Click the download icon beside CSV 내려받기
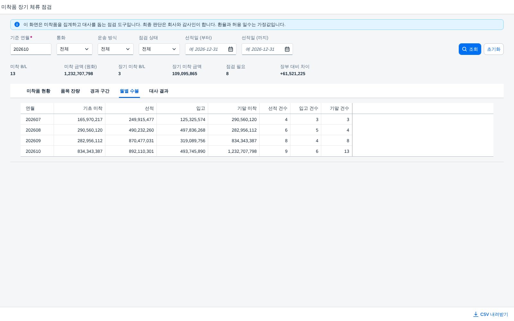 coord(476,314)
